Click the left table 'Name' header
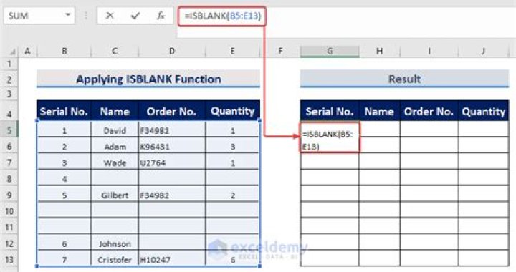Viewport: 516px width, 272px height. tap(115, 112)
